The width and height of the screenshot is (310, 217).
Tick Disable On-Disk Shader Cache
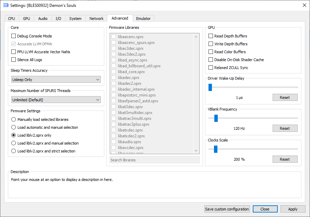pos(211,60)
